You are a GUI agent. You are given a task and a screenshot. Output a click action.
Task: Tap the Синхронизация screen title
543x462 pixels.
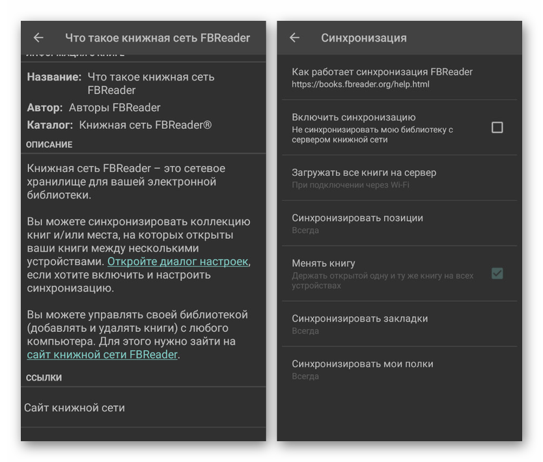tap(363, 38)
